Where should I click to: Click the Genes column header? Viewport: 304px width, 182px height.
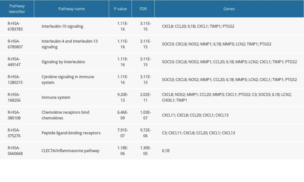point(229,9)
